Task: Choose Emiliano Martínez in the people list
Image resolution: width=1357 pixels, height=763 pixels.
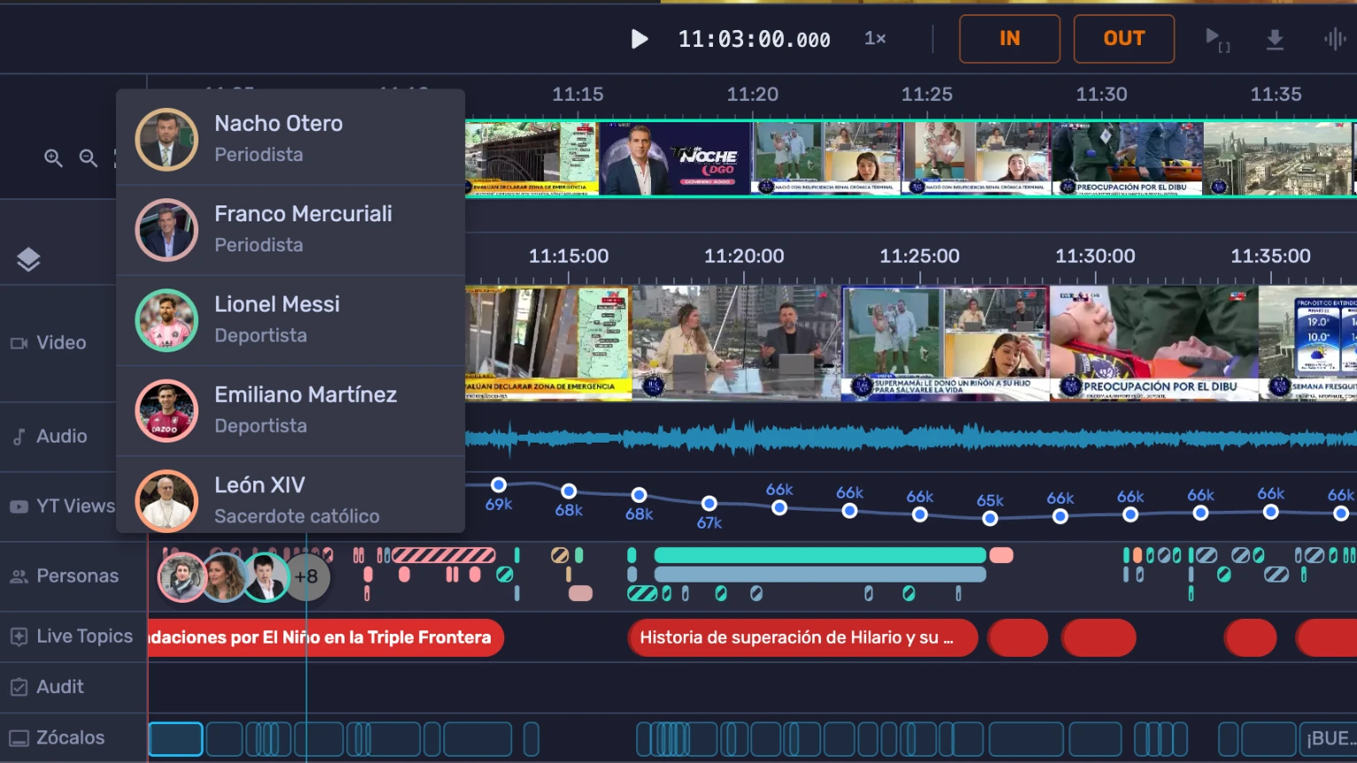Action: [x=291, y=410]
